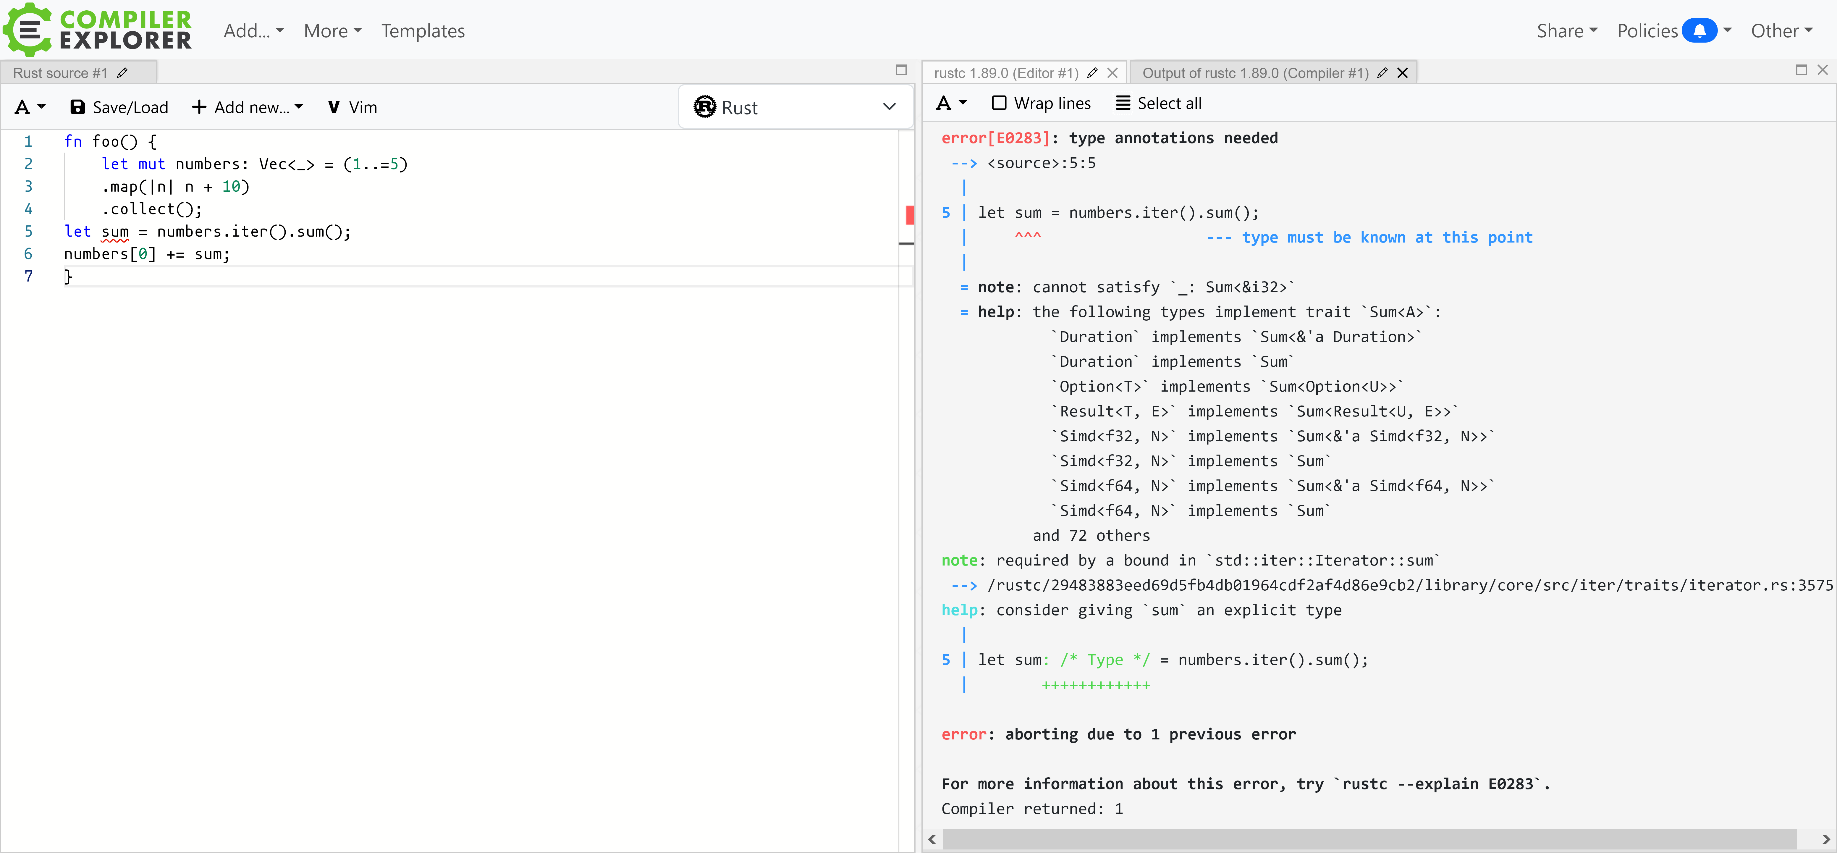1837x853 pixels.
Task: Expand the Add new... menu
Action: pos(248,107)
